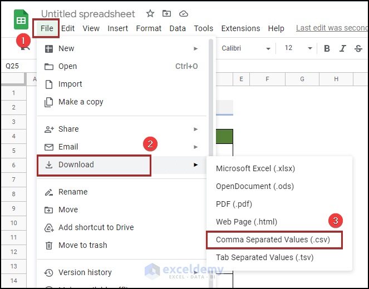Screen dimensions: 369x289
Task: Click the move to folder icon
Action: pyautogui.click(x=166, y=14)
